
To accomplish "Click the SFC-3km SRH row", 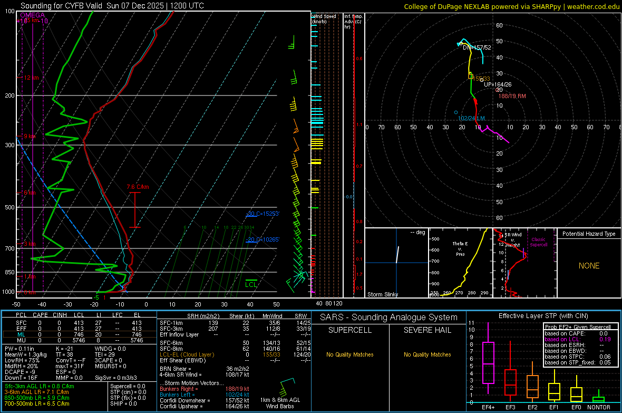I will 235,329.
